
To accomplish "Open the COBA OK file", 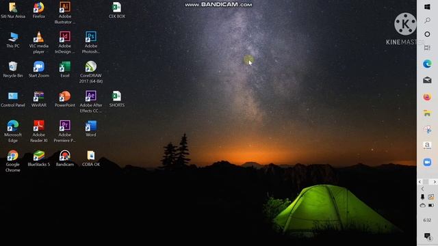I will tap(91, 159).
